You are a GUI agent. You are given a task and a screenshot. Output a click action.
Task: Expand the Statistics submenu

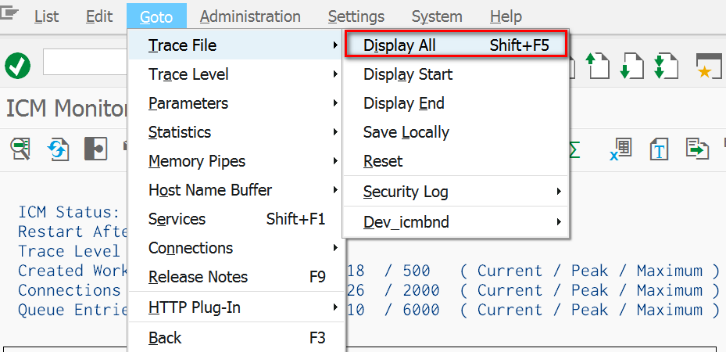click(236, 132)
